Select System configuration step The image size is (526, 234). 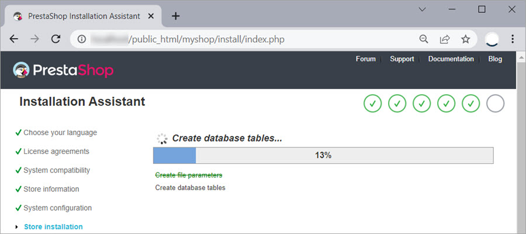(57, 208)
